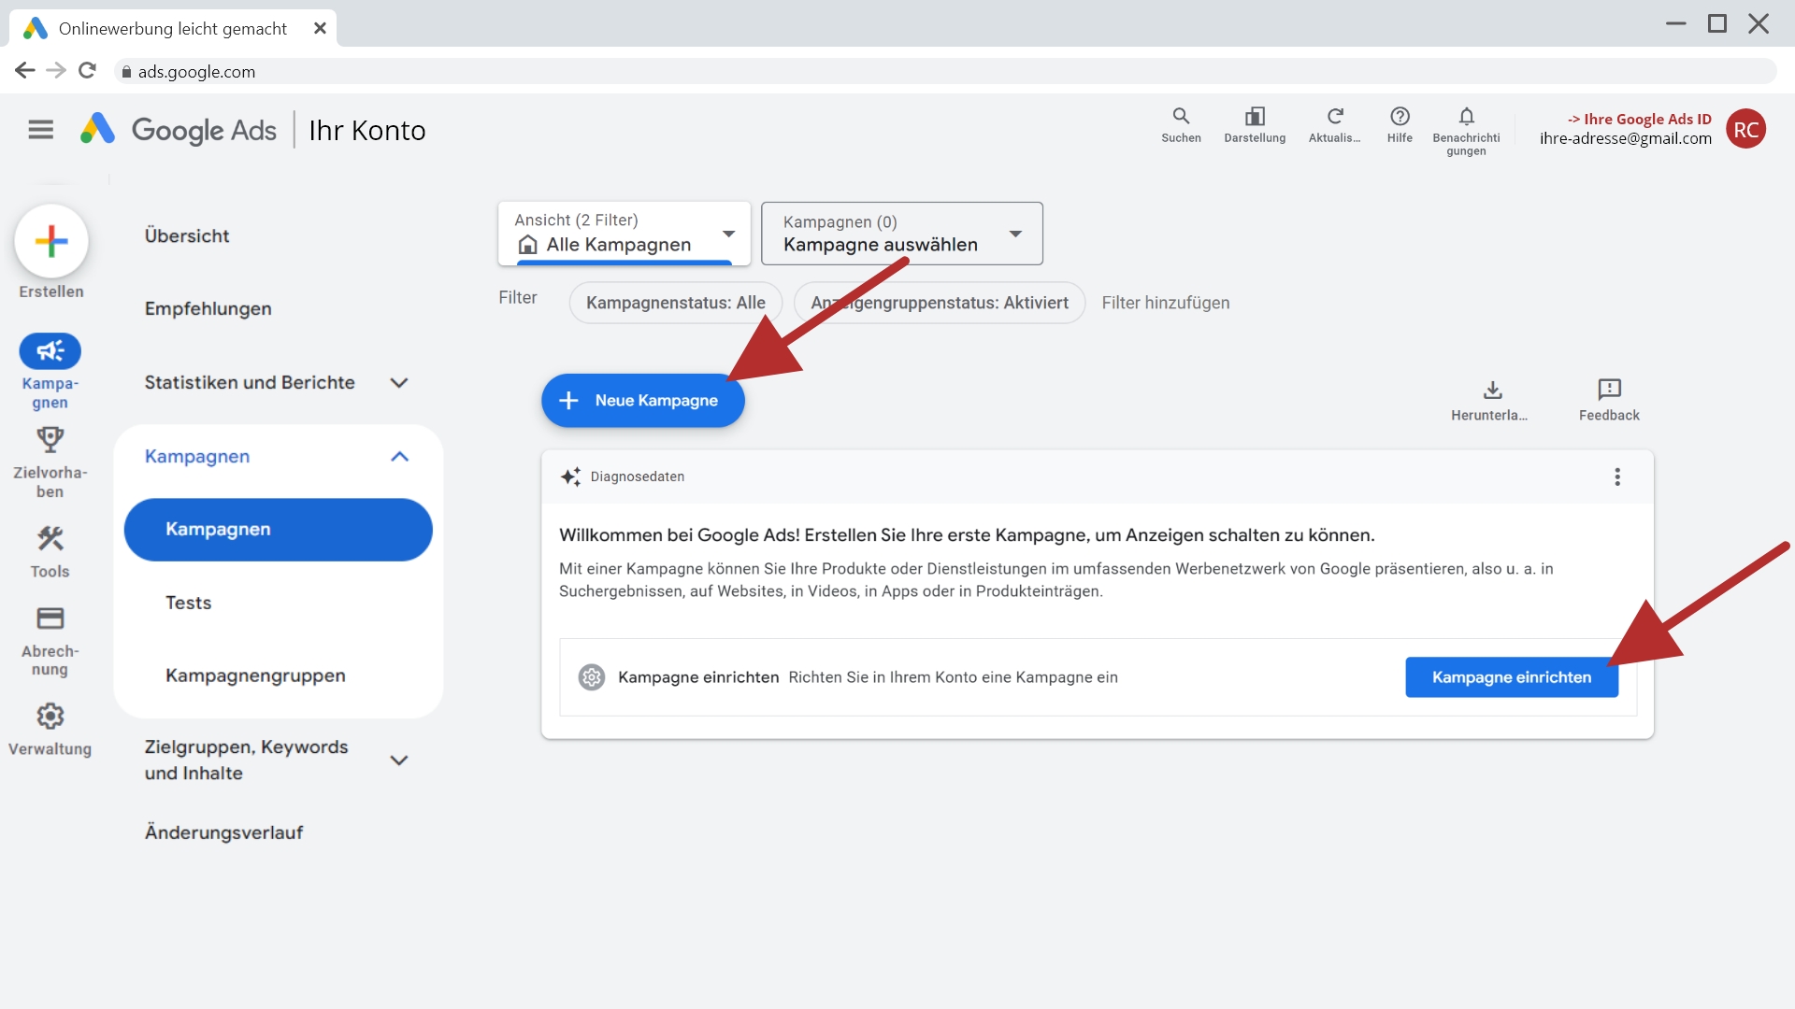
Task: Click the Suchen magnifier icon
Action: tap(1181, 117)
